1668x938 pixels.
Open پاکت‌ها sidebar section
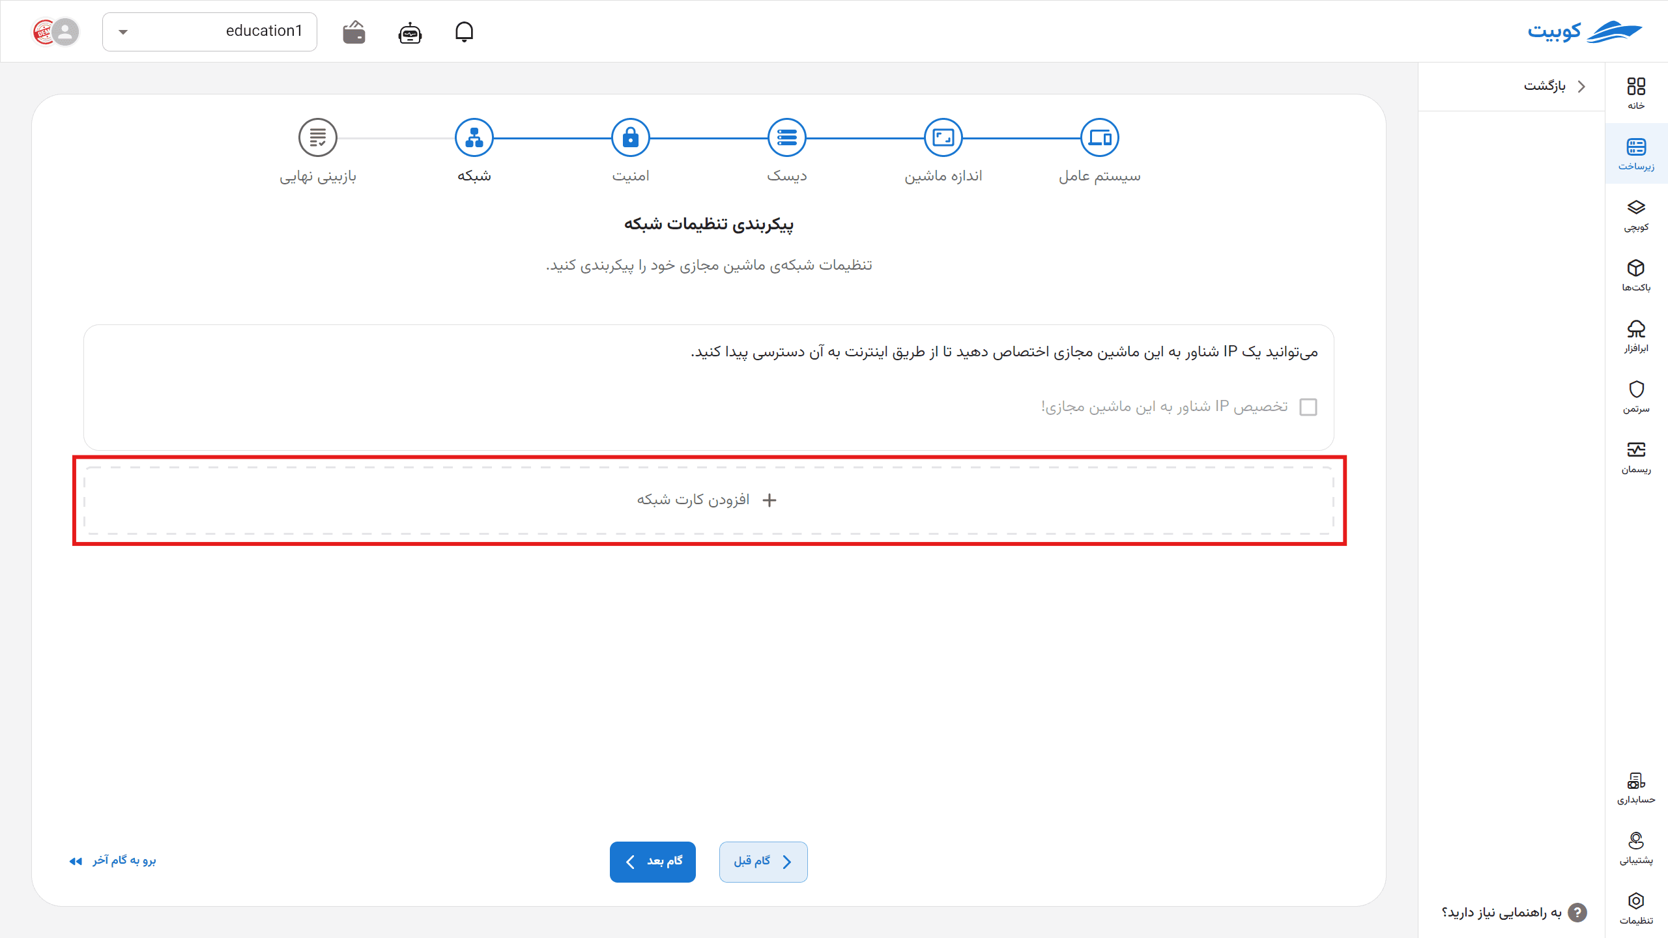coord(1636,276)
